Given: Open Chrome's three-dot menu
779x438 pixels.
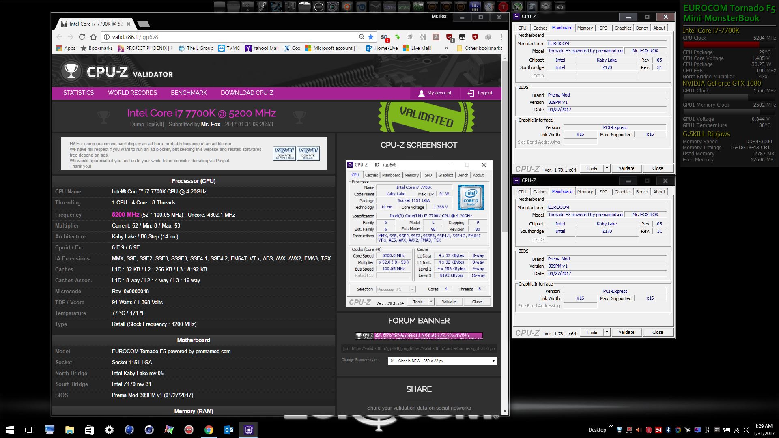Looking at the screenshot, I should (501, 37).
